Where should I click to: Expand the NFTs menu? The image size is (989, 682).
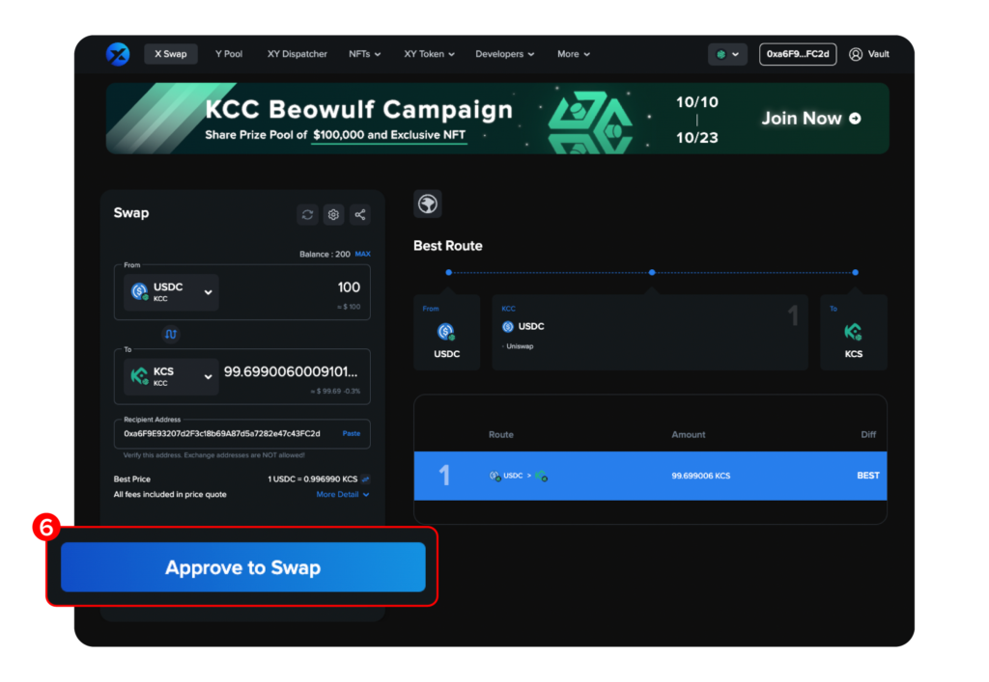click(x=364, y=54)
